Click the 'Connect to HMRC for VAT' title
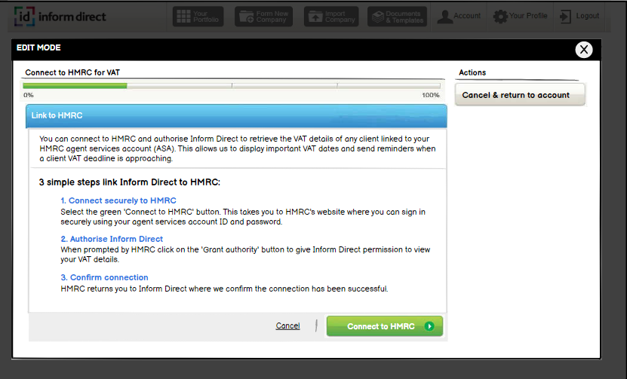 [x=72, y=73]
